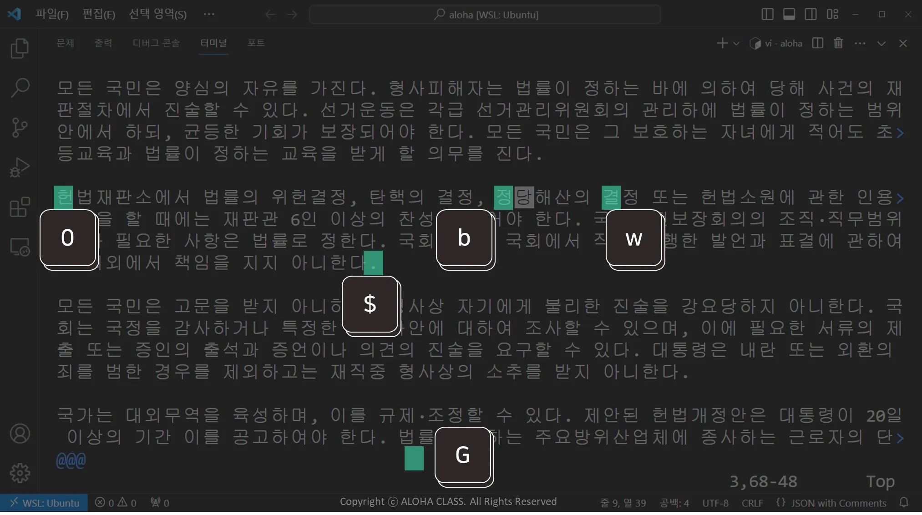Expand hidden menu bar items ellipsis
The image size is (922, 515).
click(x=209, y=15)
